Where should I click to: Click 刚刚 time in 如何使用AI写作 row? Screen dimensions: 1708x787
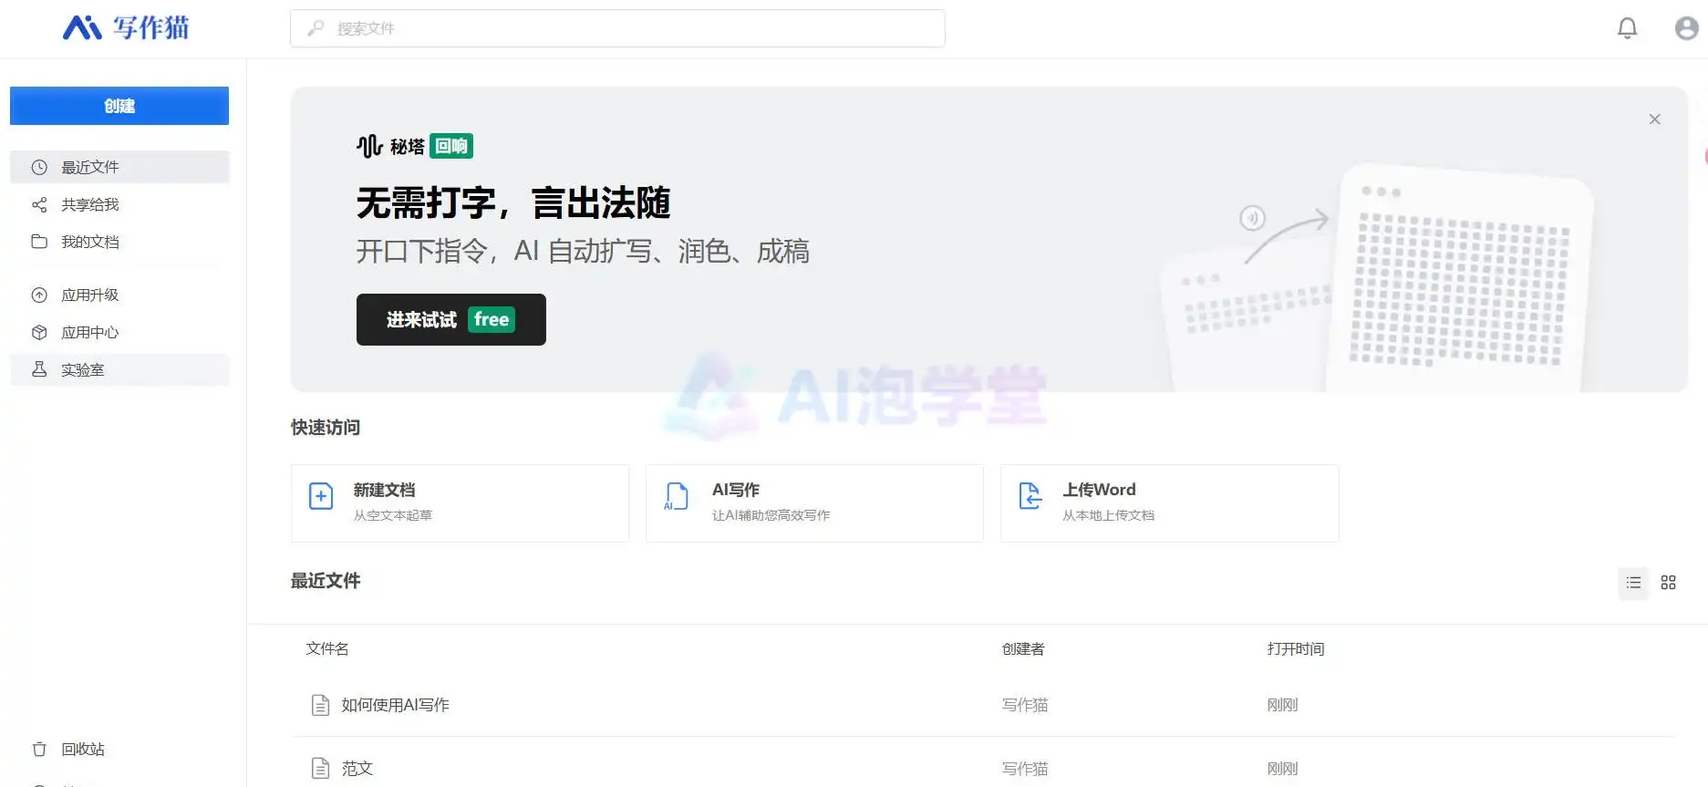(x=1282, y=705)
